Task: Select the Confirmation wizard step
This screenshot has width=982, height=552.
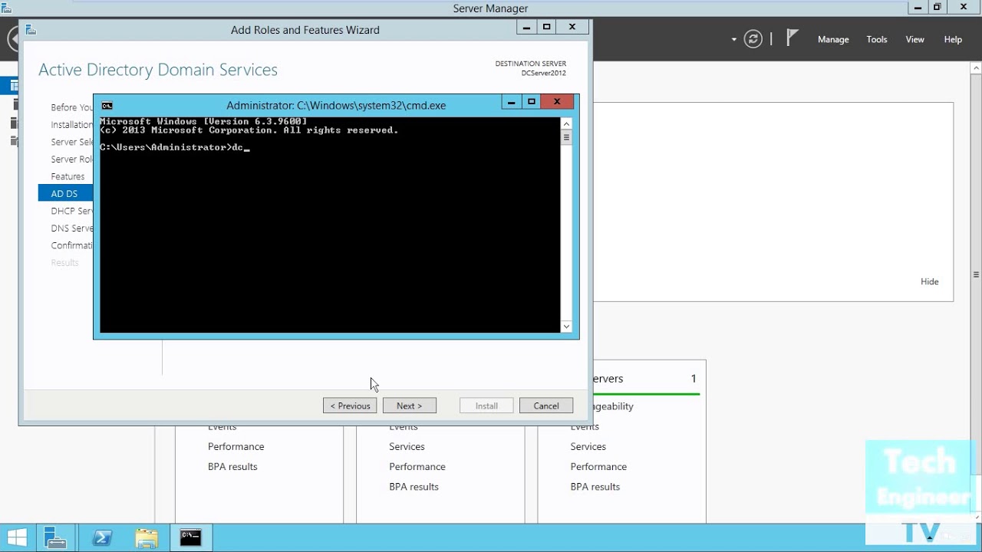Action: click(71, 245)
